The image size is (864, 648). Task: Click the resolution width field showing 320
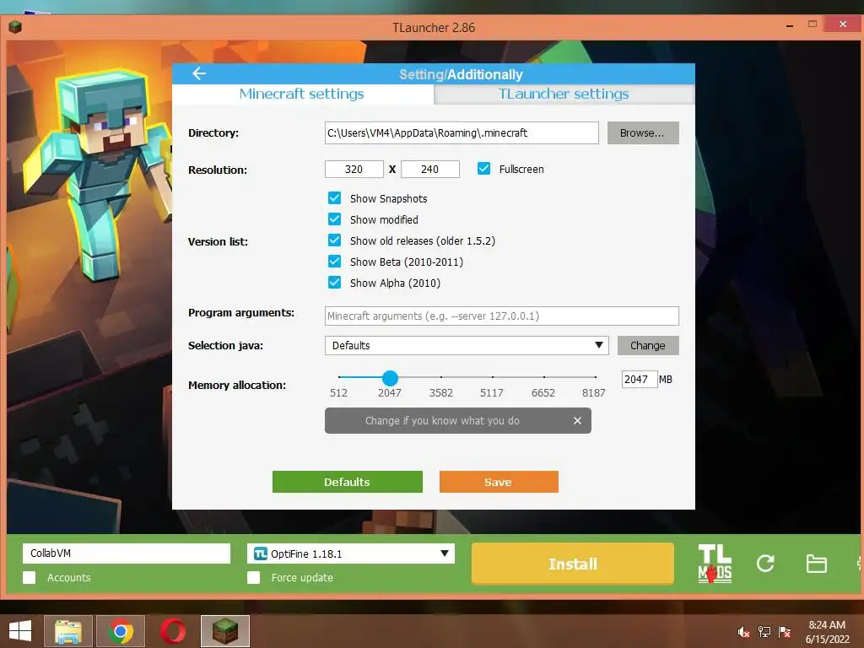(x=354, y=169)
